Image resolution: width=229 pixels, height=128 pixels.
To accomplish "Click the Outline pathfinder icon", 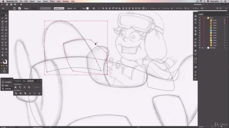I will pyautogui.click(x=35, y=93).
